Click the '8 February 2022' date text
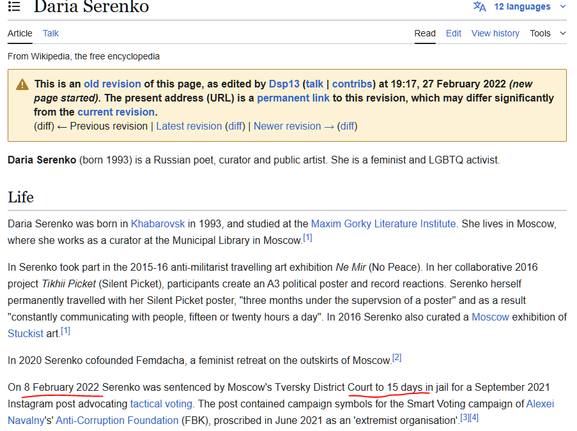 point(61,387)
